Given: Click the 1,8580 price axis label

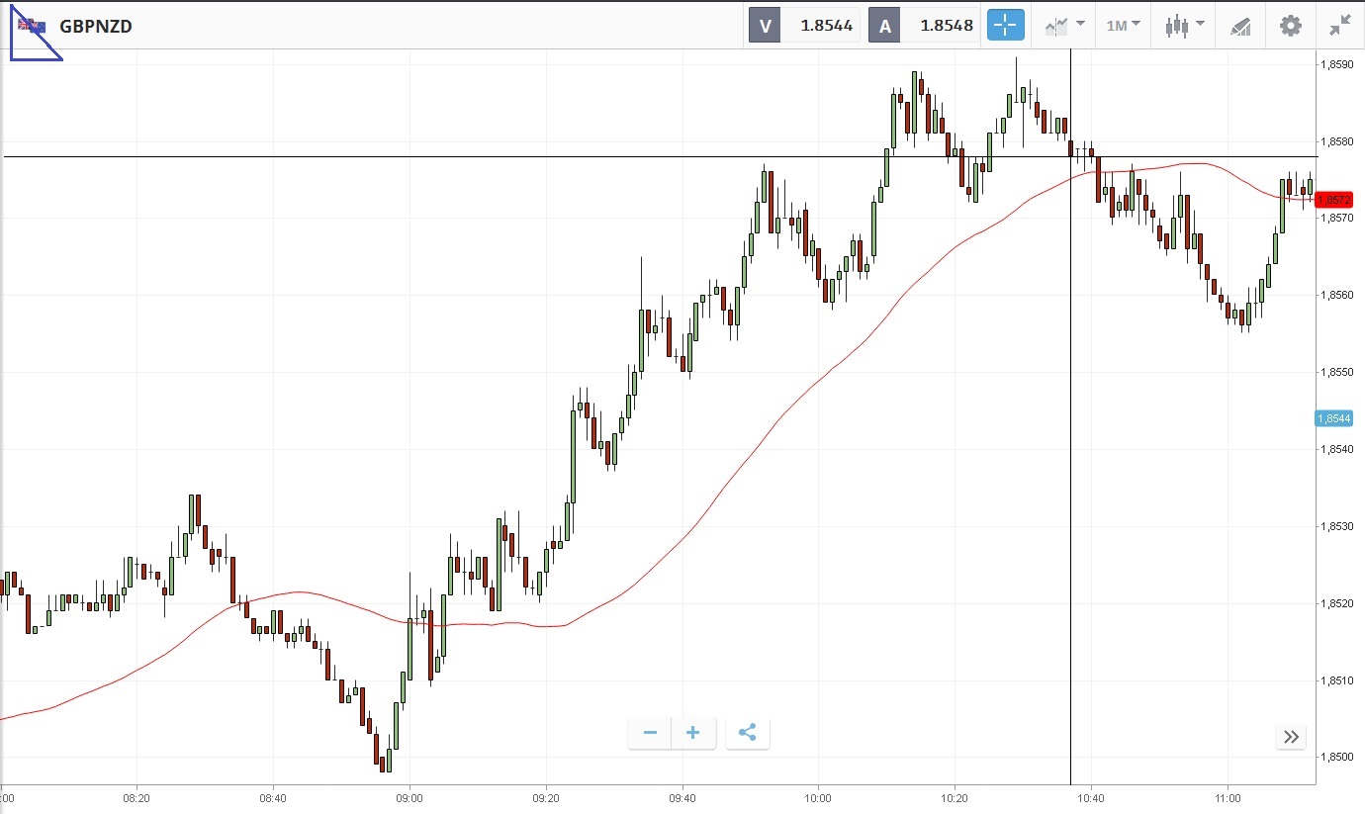Looking at the screenshot, I should (x=1336, y=141).
